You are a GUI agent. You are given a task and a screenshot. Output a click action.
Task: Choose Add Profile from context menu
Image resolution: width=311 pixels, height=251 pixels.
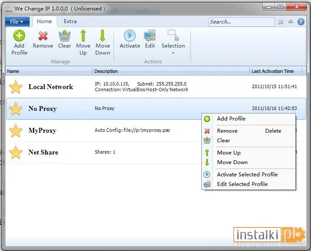tap(249, 119)
